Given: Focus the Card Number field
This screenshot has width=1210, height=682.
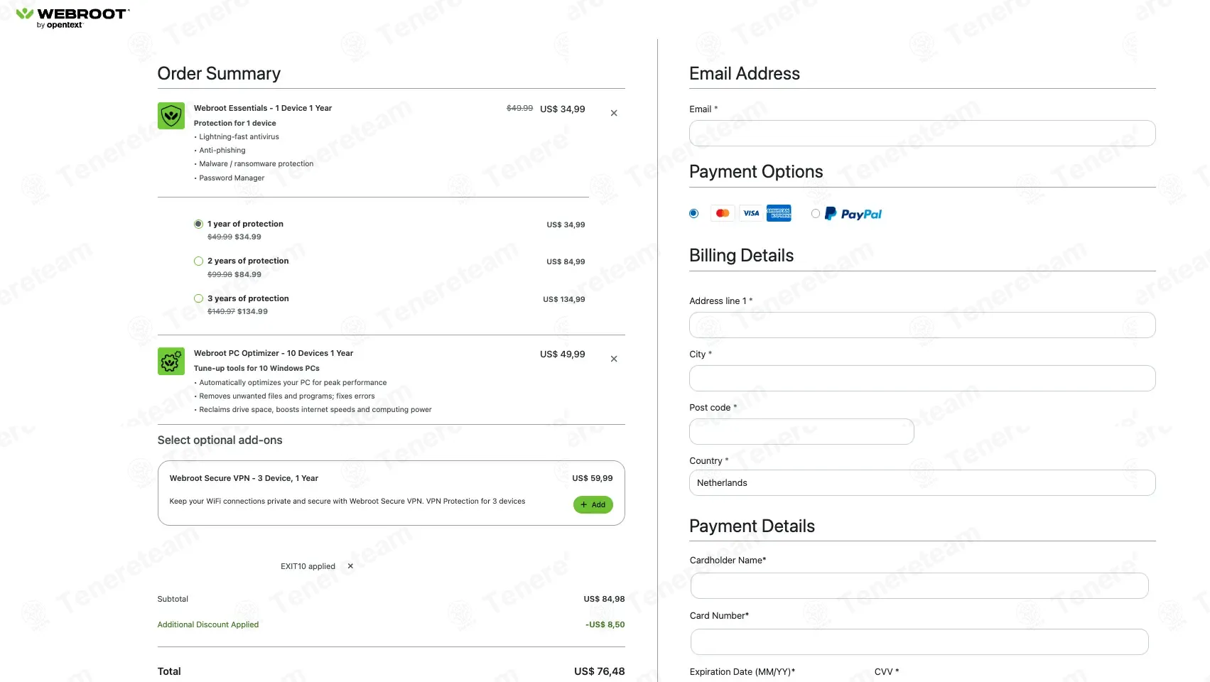Looking at the screenshot, I should click(919, 642).
